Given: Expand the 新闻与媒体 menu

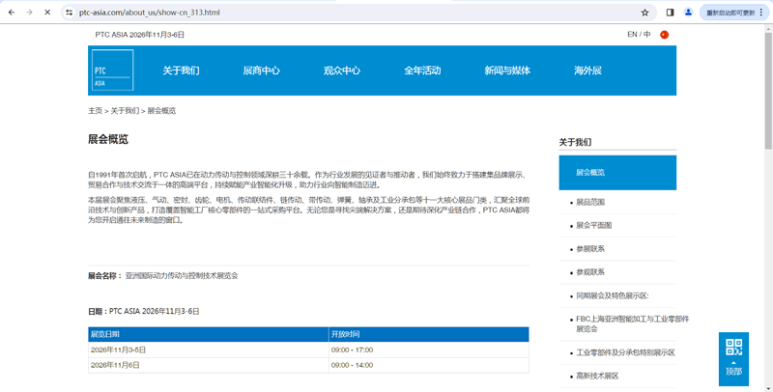Looking at the screenshot, I should (x=507, y=70).
